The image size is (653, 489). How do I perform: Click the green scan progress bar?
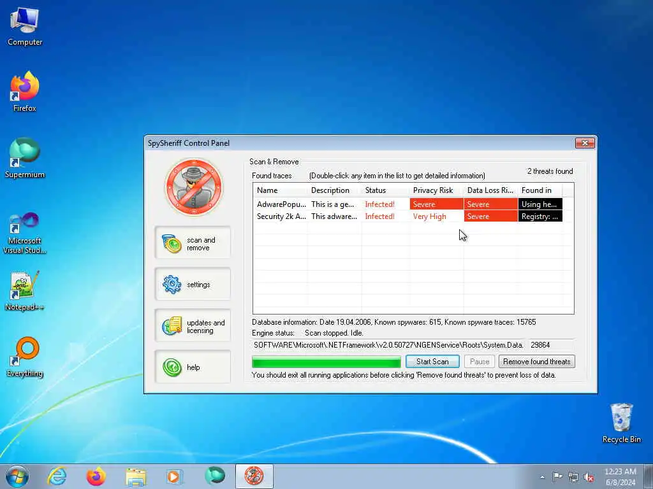click(326, 362)
